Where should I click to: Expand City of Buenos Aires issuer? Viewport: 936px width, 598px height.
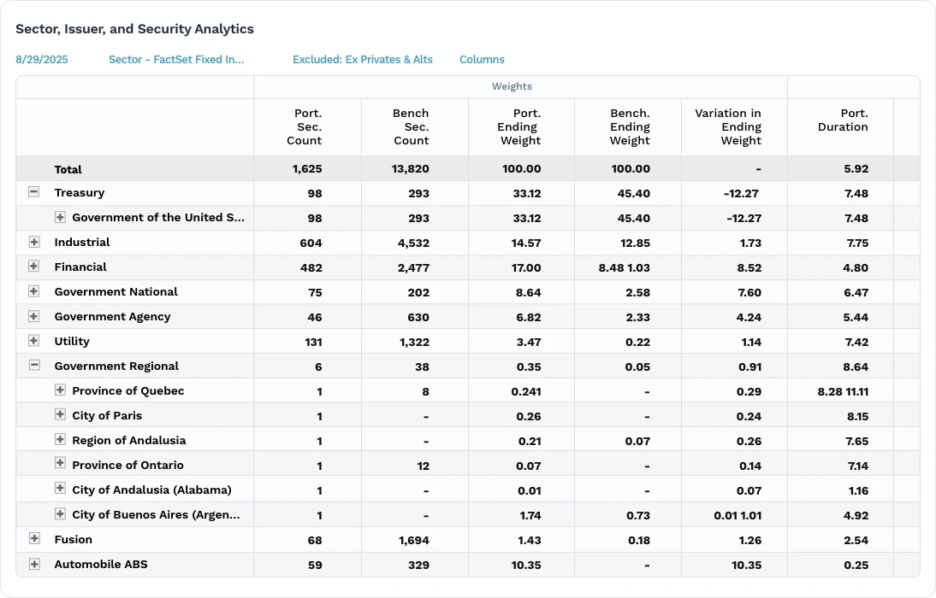click(60, 513)
